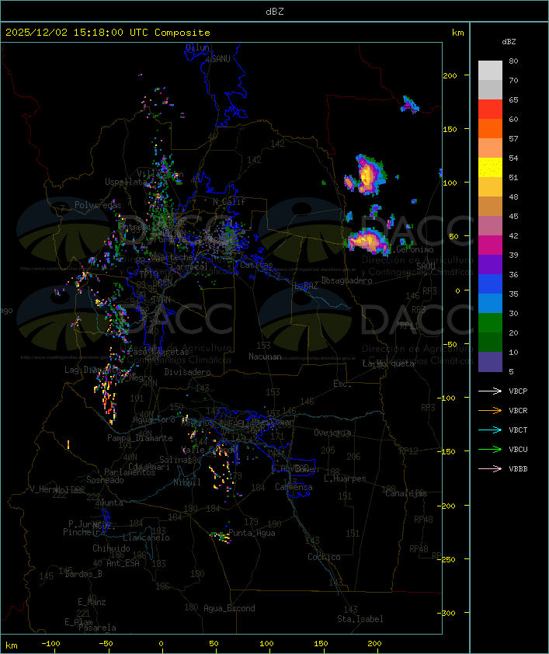
Task: Click the orange VBCR arrow icon
Action: coord(490,410)
